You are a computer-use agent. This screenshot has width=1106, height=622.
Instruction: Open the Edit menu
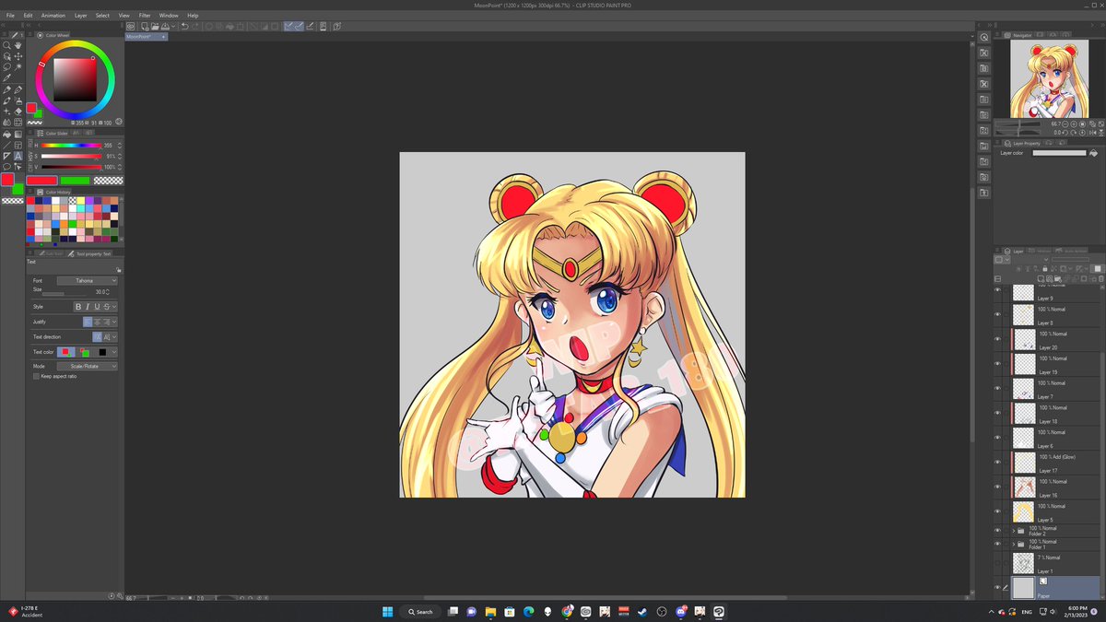point(29,16)
